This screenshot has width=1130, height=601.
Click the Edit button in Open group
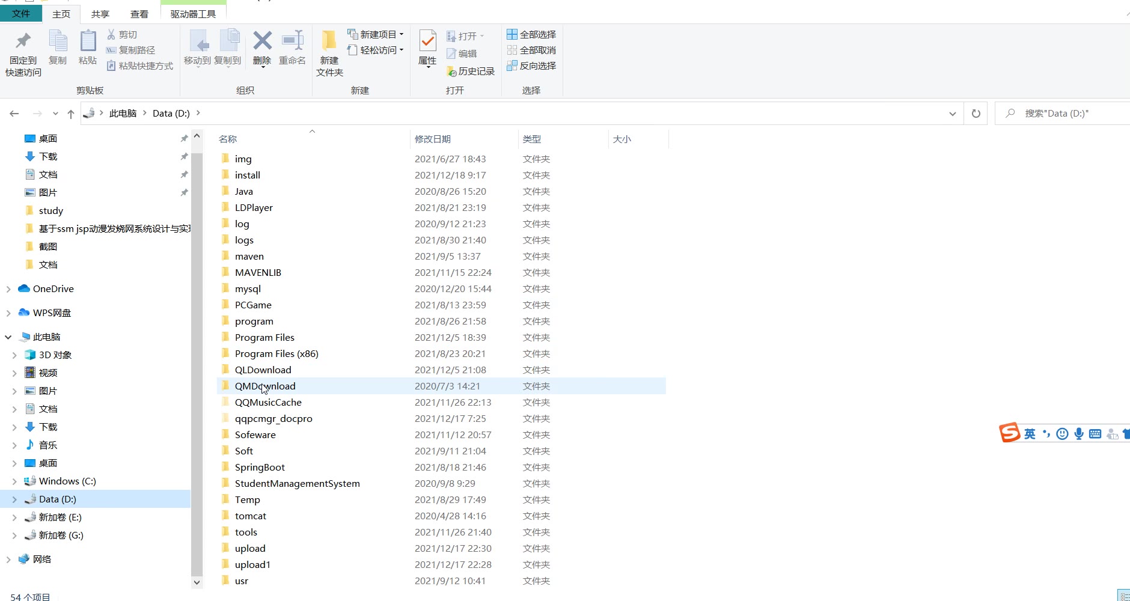click(x=462, y=54)
